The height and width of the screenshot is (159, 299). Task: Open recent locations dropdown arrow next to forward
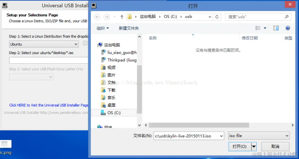[115, 17]
